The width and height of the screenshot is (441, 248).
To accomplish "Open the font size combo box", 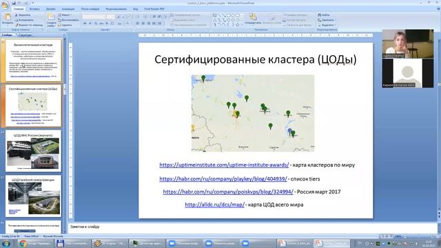I will (111, 17).
